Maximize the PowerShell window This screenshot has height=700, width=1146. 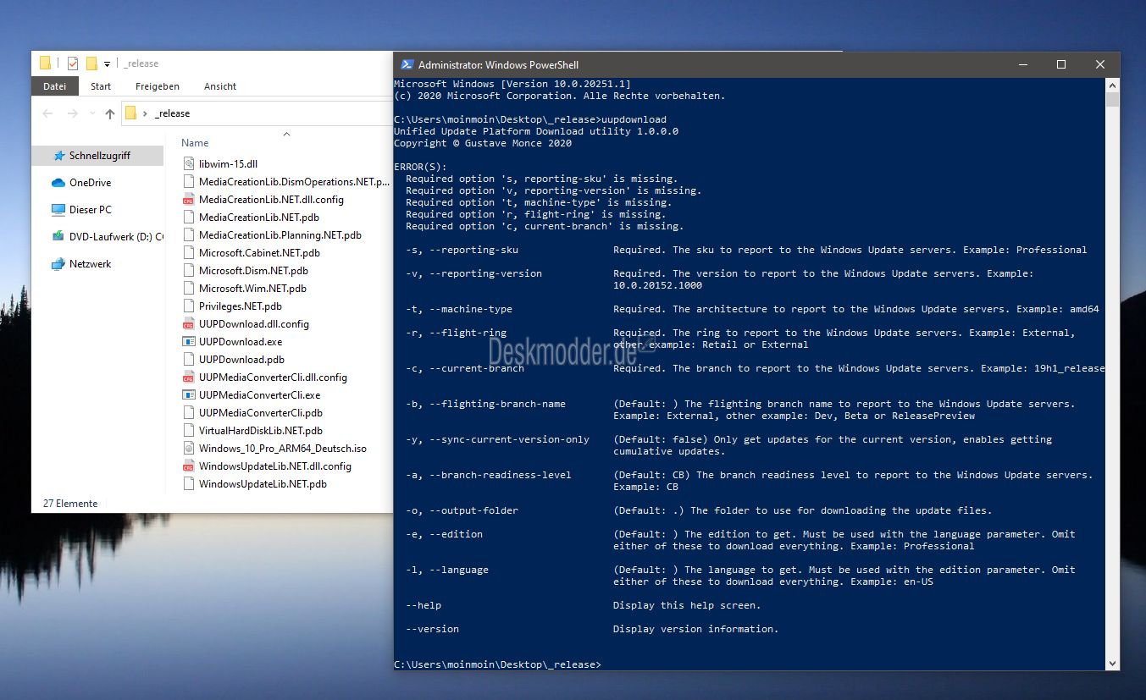click(1061, 64)
